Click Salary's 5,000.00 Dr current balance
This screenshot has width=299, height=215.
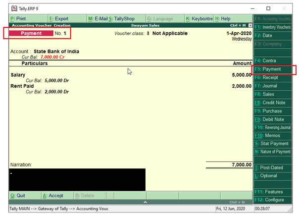coord(56,81)
